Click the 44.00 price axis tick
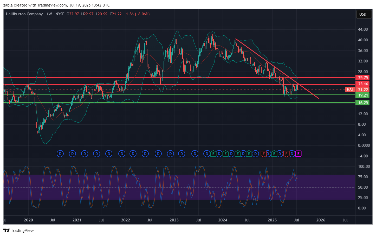 coord(363,29)
